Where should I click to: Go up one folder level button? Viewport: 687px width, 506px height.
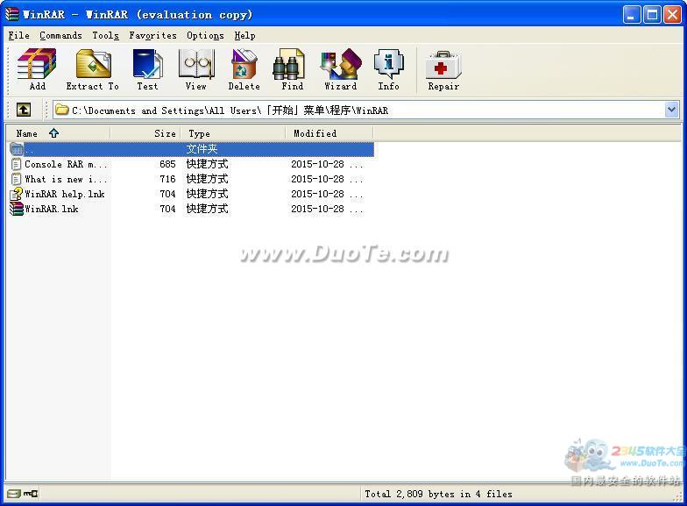click(x=24, y=110)
